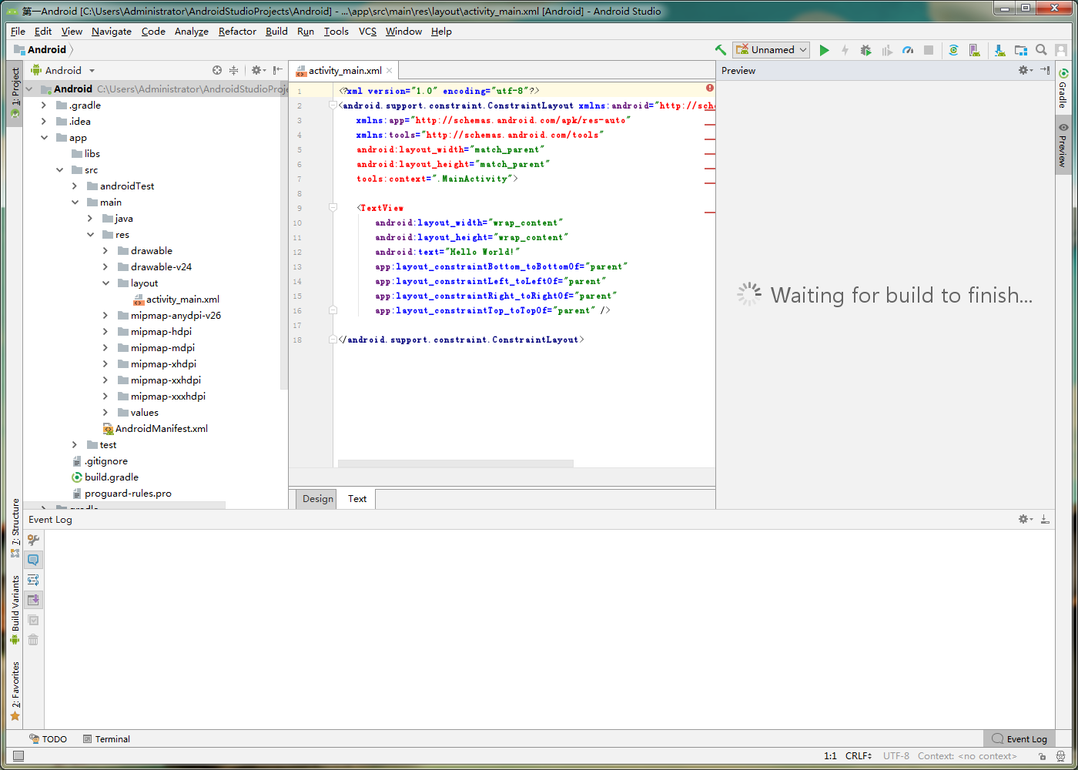Expand the java folder
The image size is (1078, 770).
pyautogui.click(x=90, y=219)
